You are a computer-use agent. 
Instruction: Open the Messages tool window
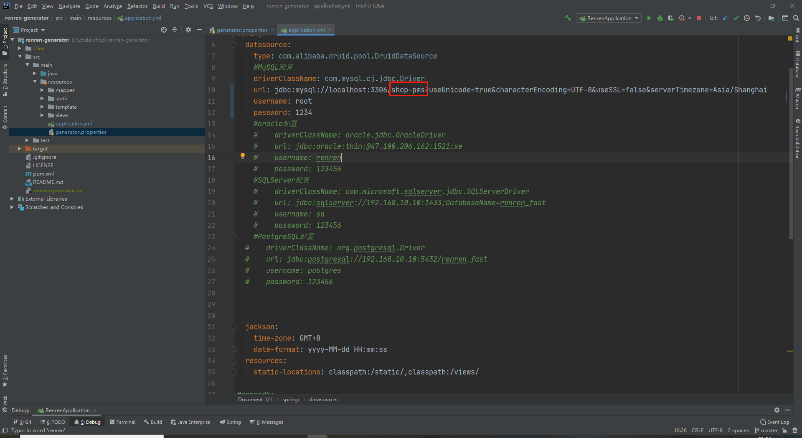pos(266,422)
